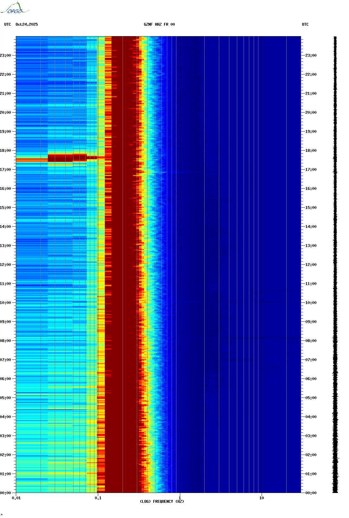Click the 18:00 tick on right time axis
This screenshot has width=349, height=518.
[311, 151]
